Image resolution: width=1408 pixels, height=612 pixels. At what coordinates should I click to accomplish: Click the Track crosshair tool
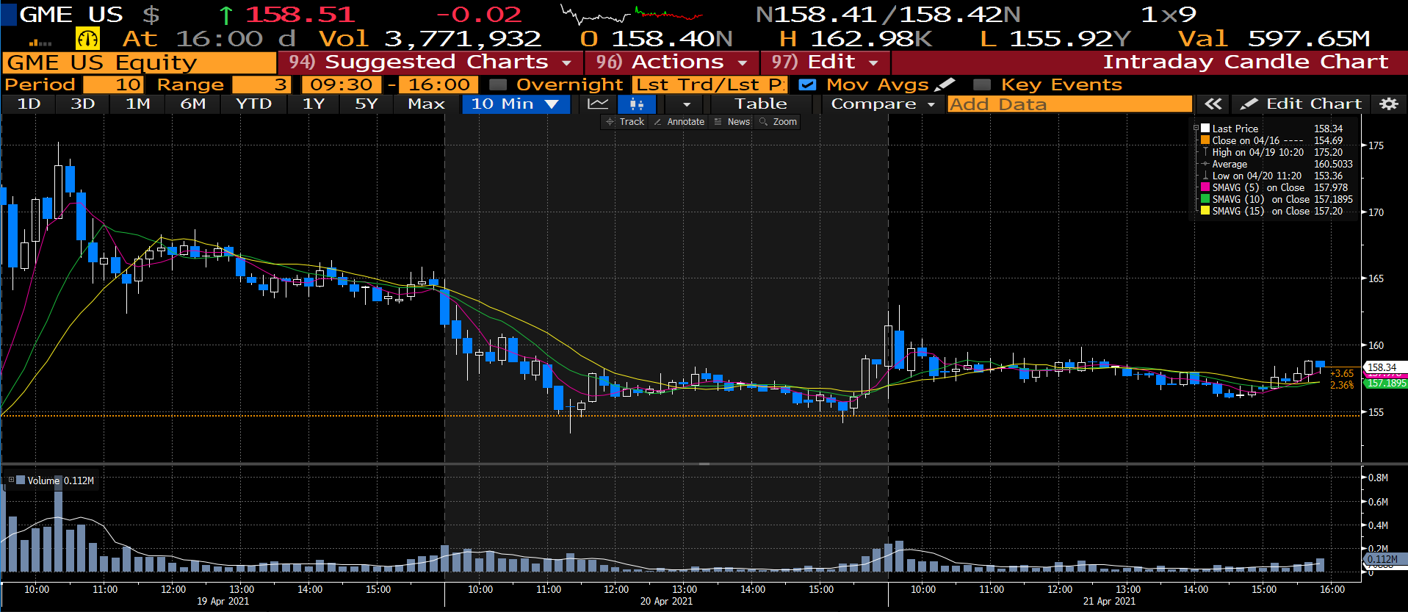(625, 122)
